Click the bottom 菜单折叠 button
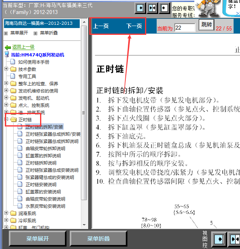Viewport: 240px width, 249px height. (99, 239)
